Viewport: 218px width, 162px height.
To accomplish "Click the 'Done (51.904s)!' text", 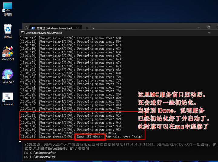I will tap(90, 137).
